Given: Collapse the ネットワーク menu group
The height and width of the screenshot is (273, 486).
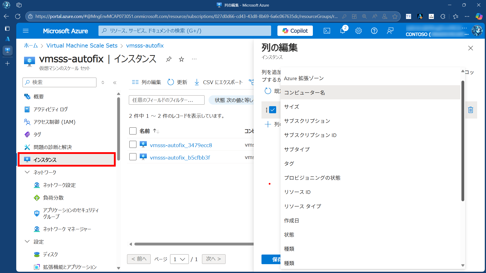Looking at the screenshot, I should click(x=27, y=172).
